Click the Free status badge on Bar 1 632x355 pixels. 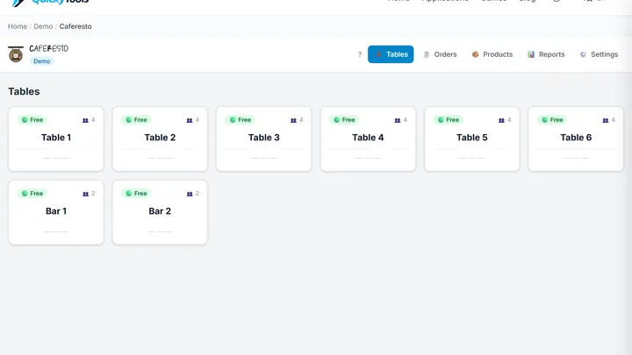coord(32,193)
